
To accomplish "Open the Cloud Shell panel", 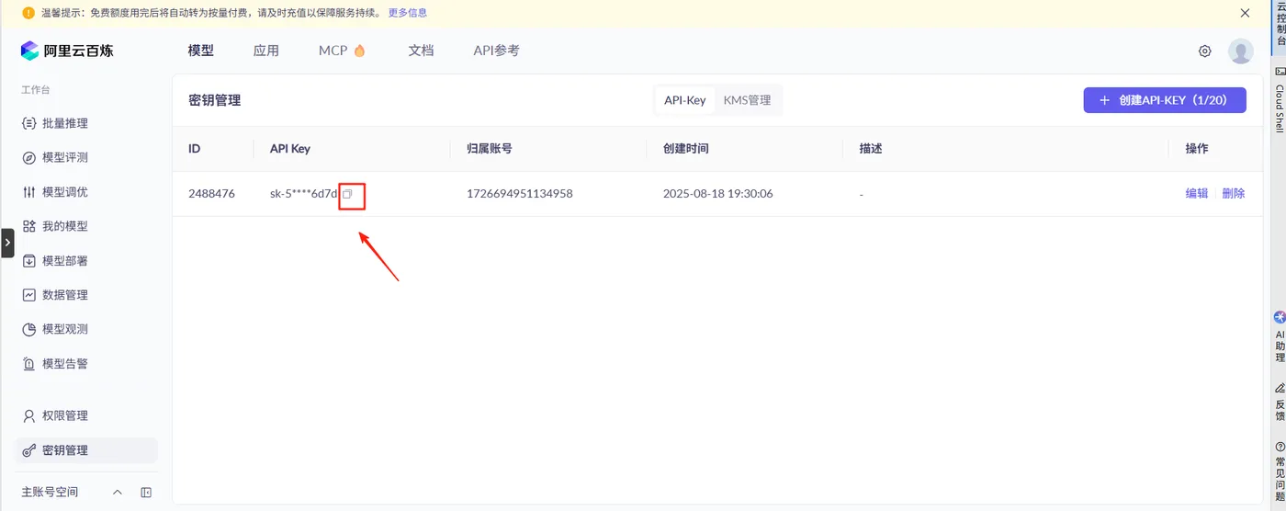I will pos(1280,99).
